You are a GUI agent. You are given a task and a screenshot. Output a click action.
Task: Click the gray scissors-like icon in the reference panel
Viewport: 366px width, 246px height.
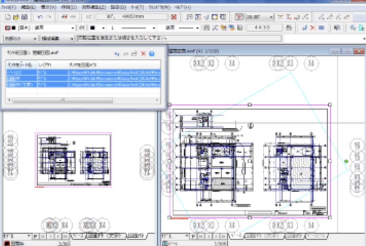(x=126, y=54)
